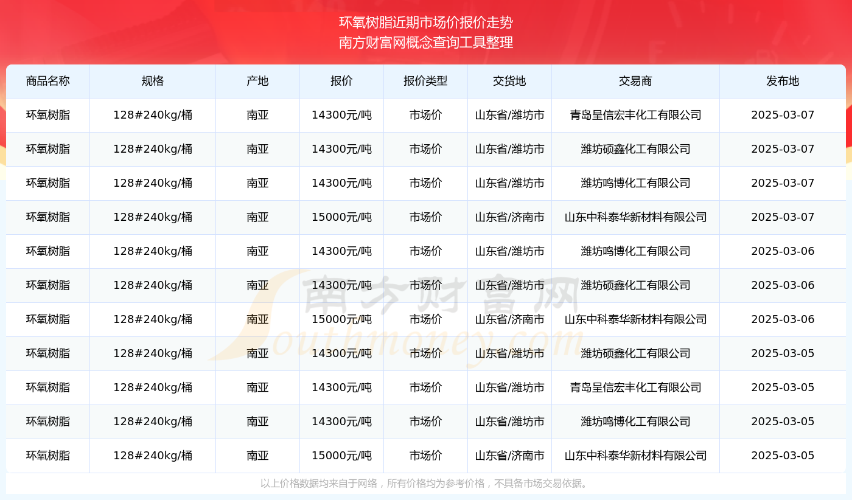The image size is (852, 500).
Task: Click 2025-03-07 date in 山东中科泰华 row
Action: coord(783,217)
